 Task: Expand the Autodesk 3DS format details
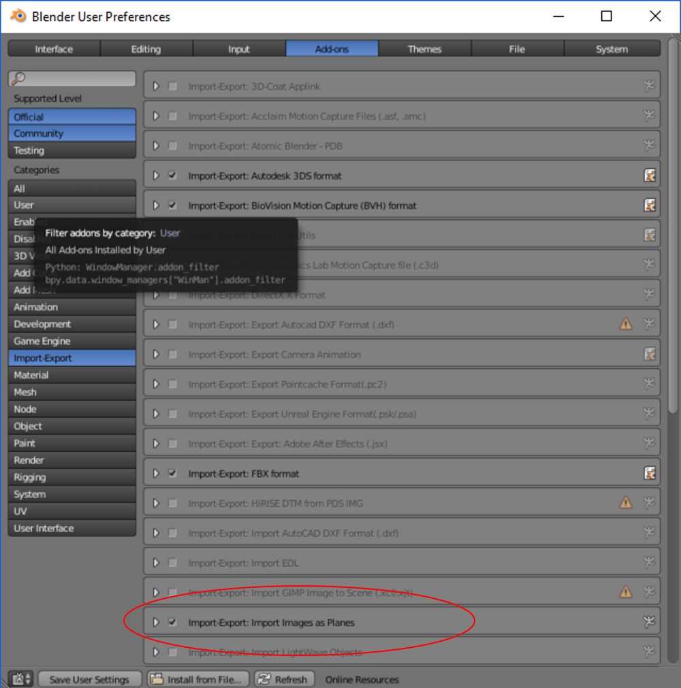156,176
